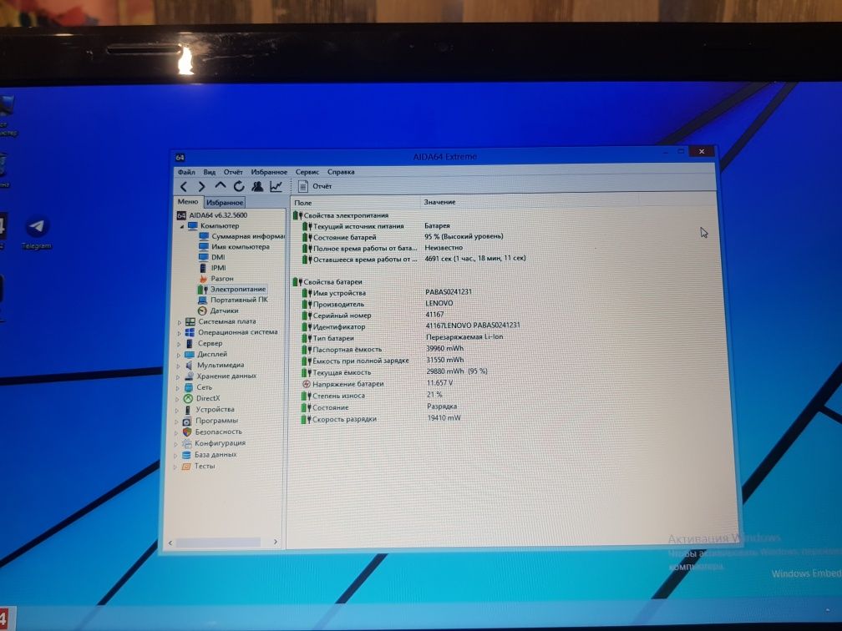Click the Поле column header

coord(356,202)
